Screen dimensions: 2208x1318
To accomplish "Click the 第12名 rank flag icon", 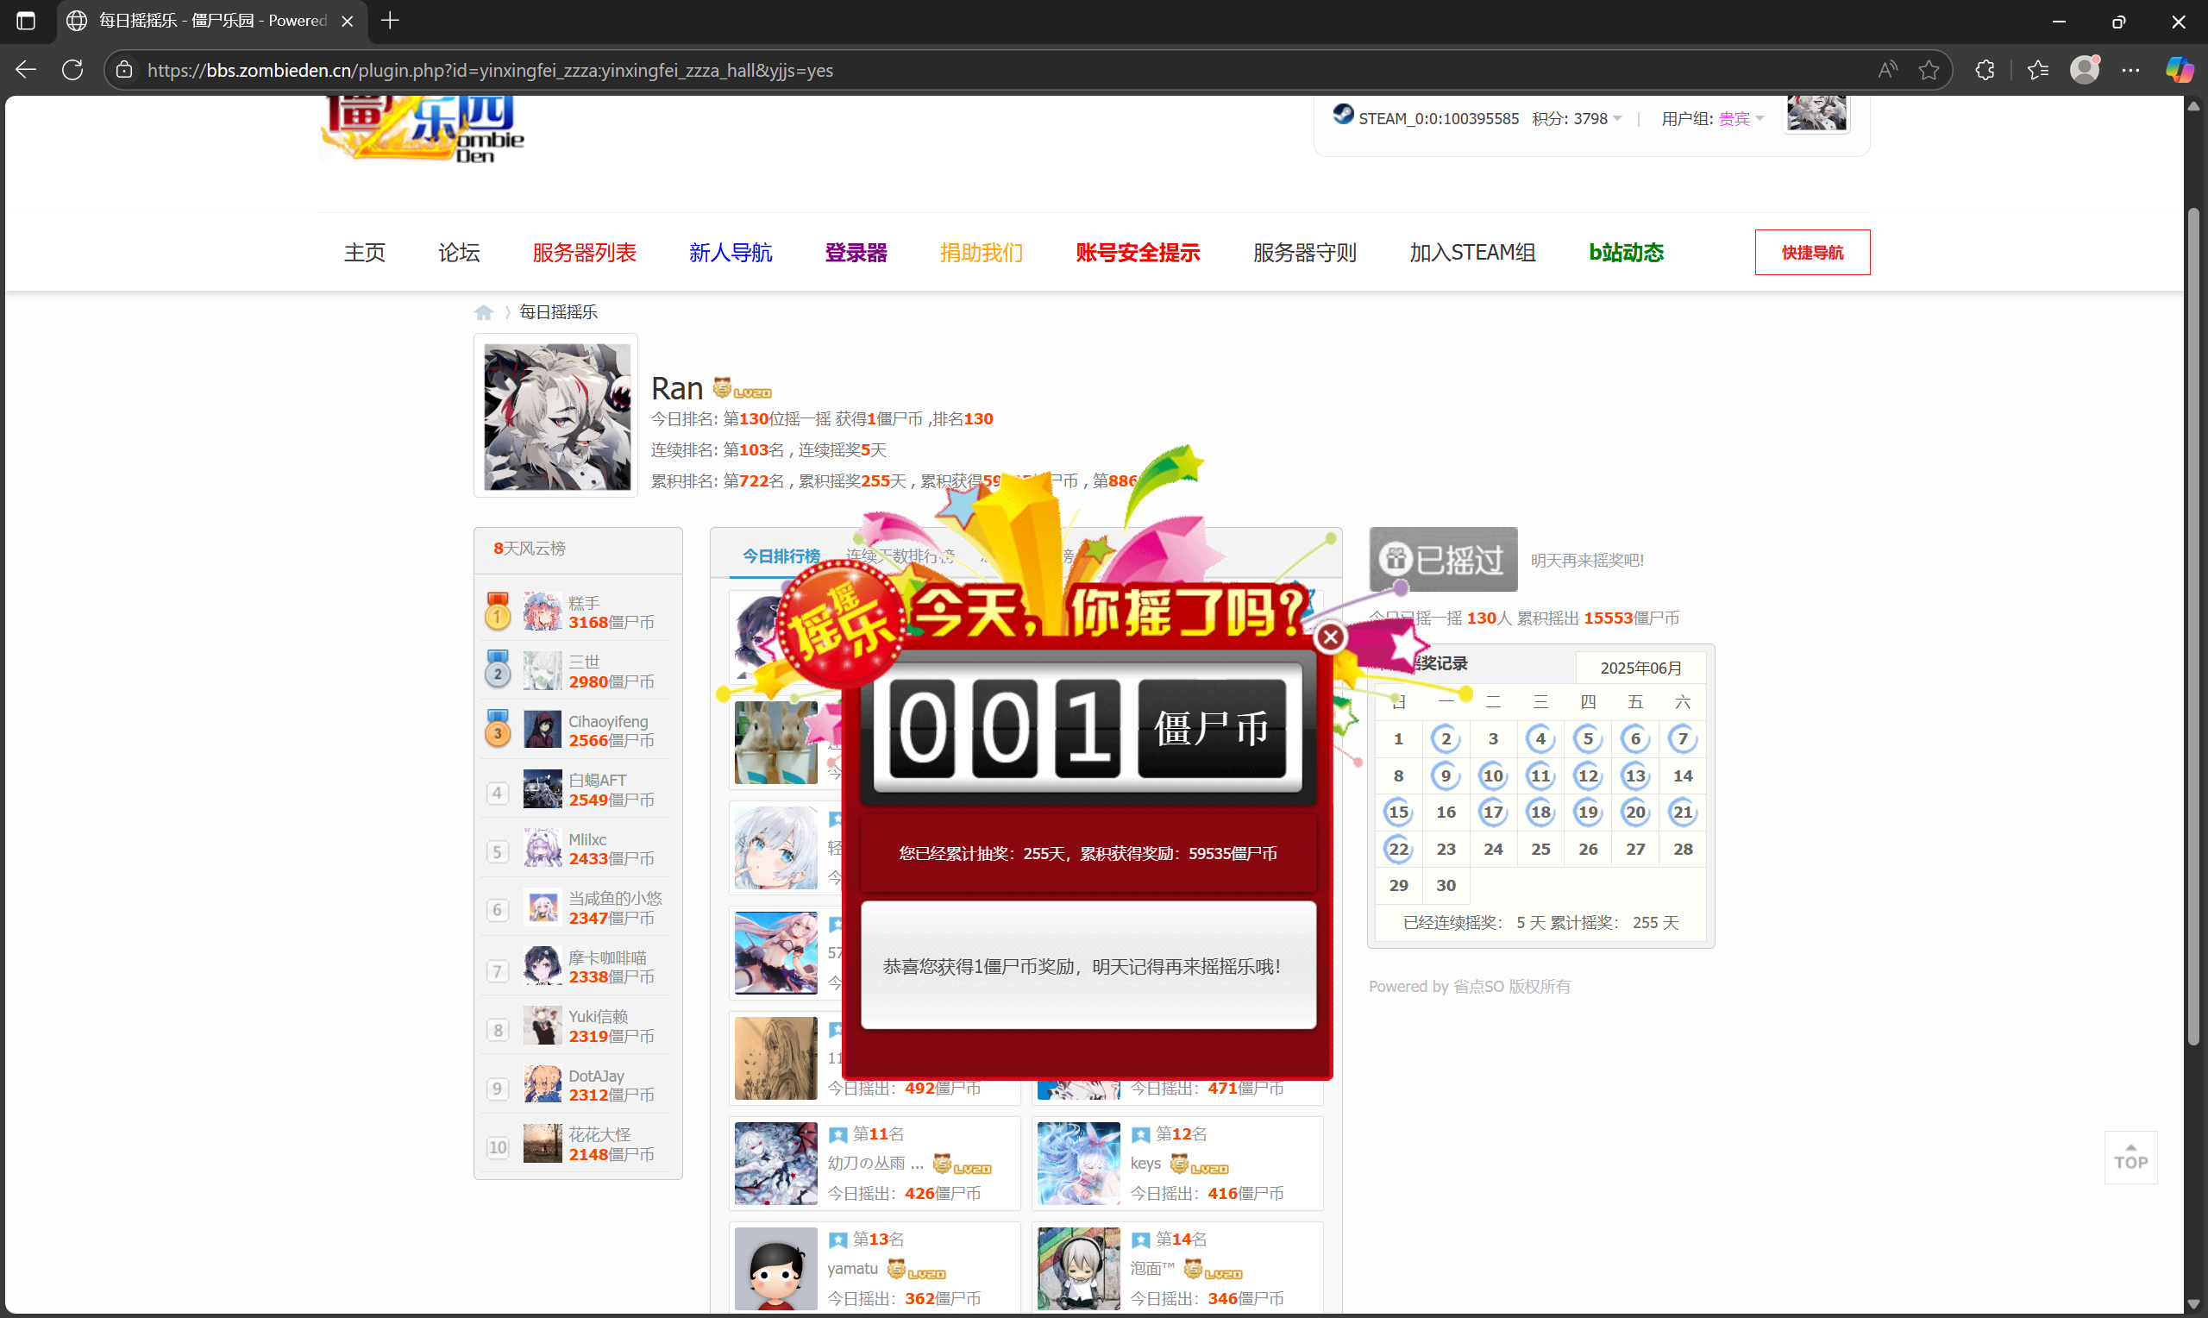I will [1140, 1135].
